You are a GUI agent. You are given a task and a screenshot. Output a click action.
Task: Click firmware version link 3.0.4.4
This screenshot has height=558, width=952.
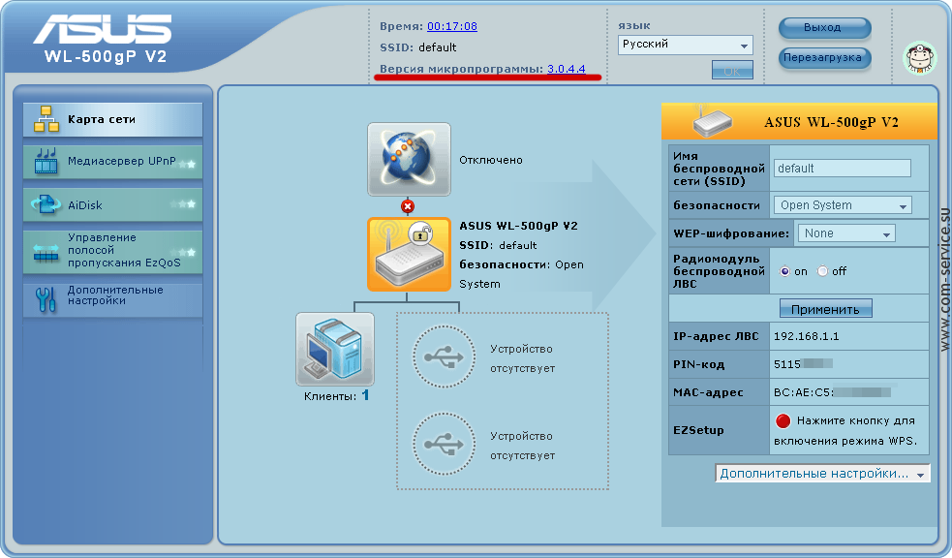[x=566, y=69]
